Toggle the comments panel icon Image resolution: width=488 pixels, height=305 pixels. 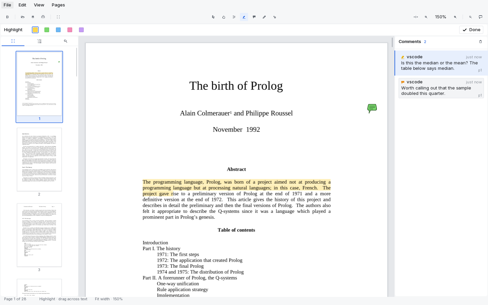pos(481,17)
